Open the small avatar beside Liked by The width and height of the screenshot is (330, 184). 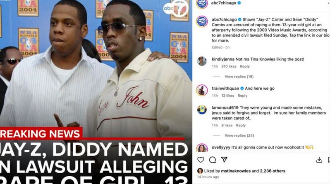200,171
